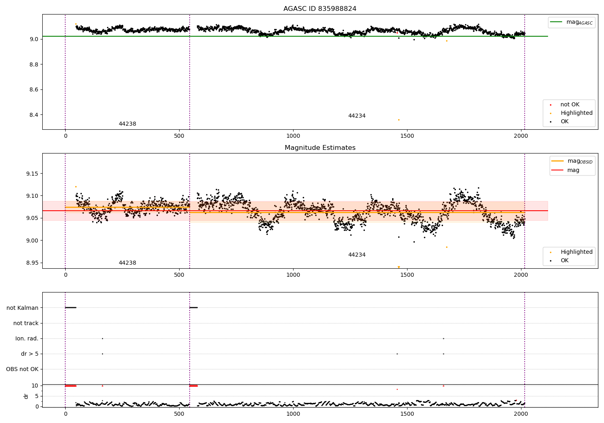Click the 'dr' y-axis label
The image size is (604, 423).
tap(26, 396)
